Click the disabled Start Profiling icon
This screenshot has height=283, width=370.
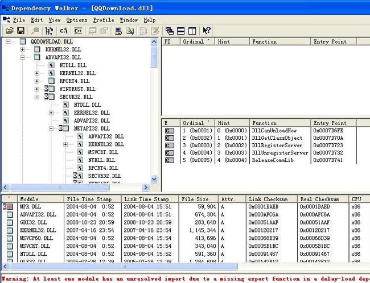click(x=143, y=31)
